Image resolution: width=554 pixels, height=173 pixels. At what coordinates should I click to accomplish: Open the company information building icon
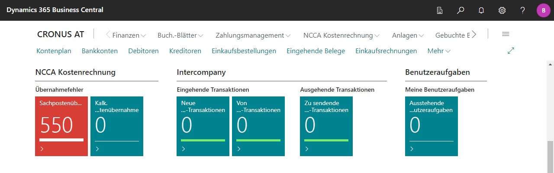(x=440, y=10)
